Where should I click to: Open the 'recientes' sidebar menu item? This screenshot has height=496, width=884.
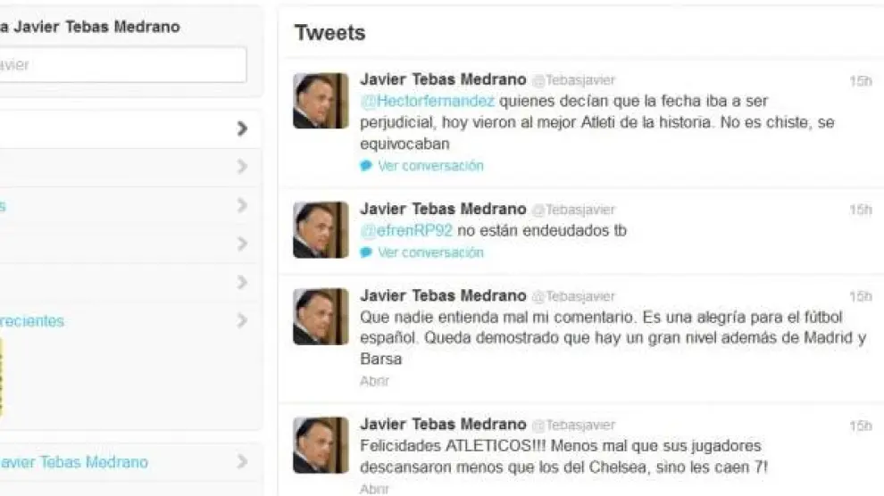tap(32, 321)
